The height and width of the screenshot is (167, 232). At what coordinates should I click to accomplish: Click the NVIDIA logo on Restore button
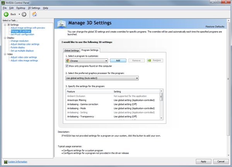point(149,61)
